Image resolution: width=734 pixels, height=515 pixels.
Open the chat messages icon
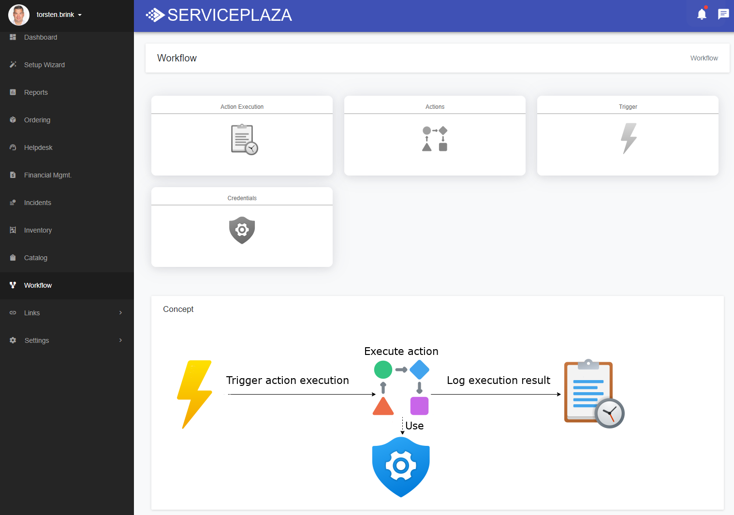723,14
